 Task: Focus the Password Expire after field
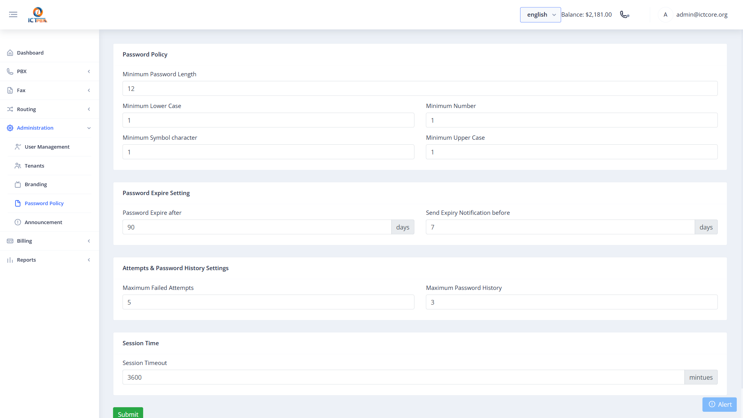257,227
